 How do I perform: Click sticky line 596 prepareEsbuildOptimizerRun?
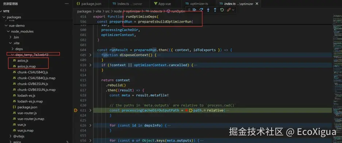click(166, 22)
